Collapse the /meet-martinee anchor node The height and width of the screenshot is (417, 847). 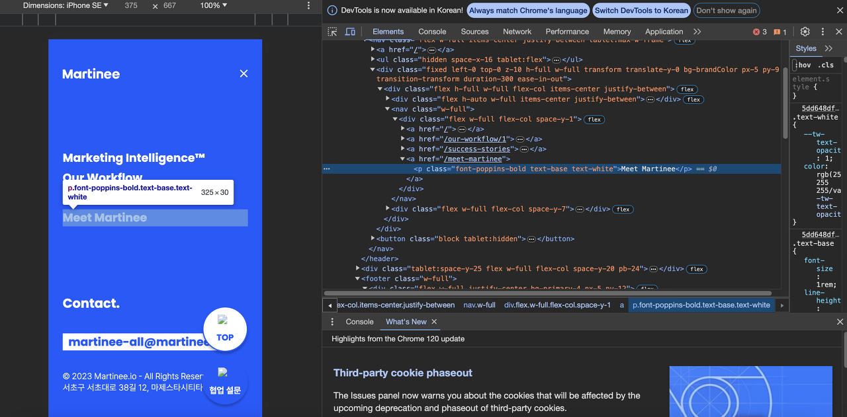403,159
